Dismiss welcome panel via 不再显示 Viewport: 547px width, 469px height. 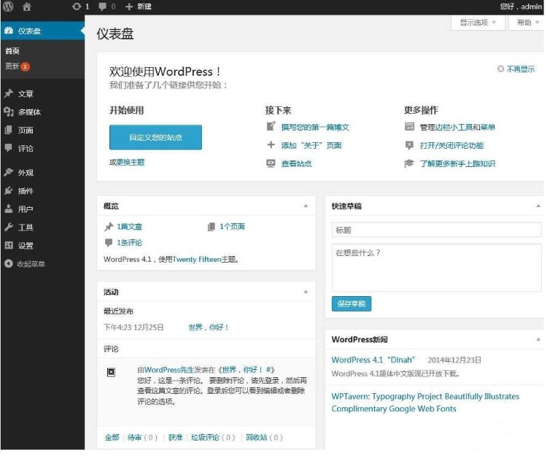pos(516,69)
